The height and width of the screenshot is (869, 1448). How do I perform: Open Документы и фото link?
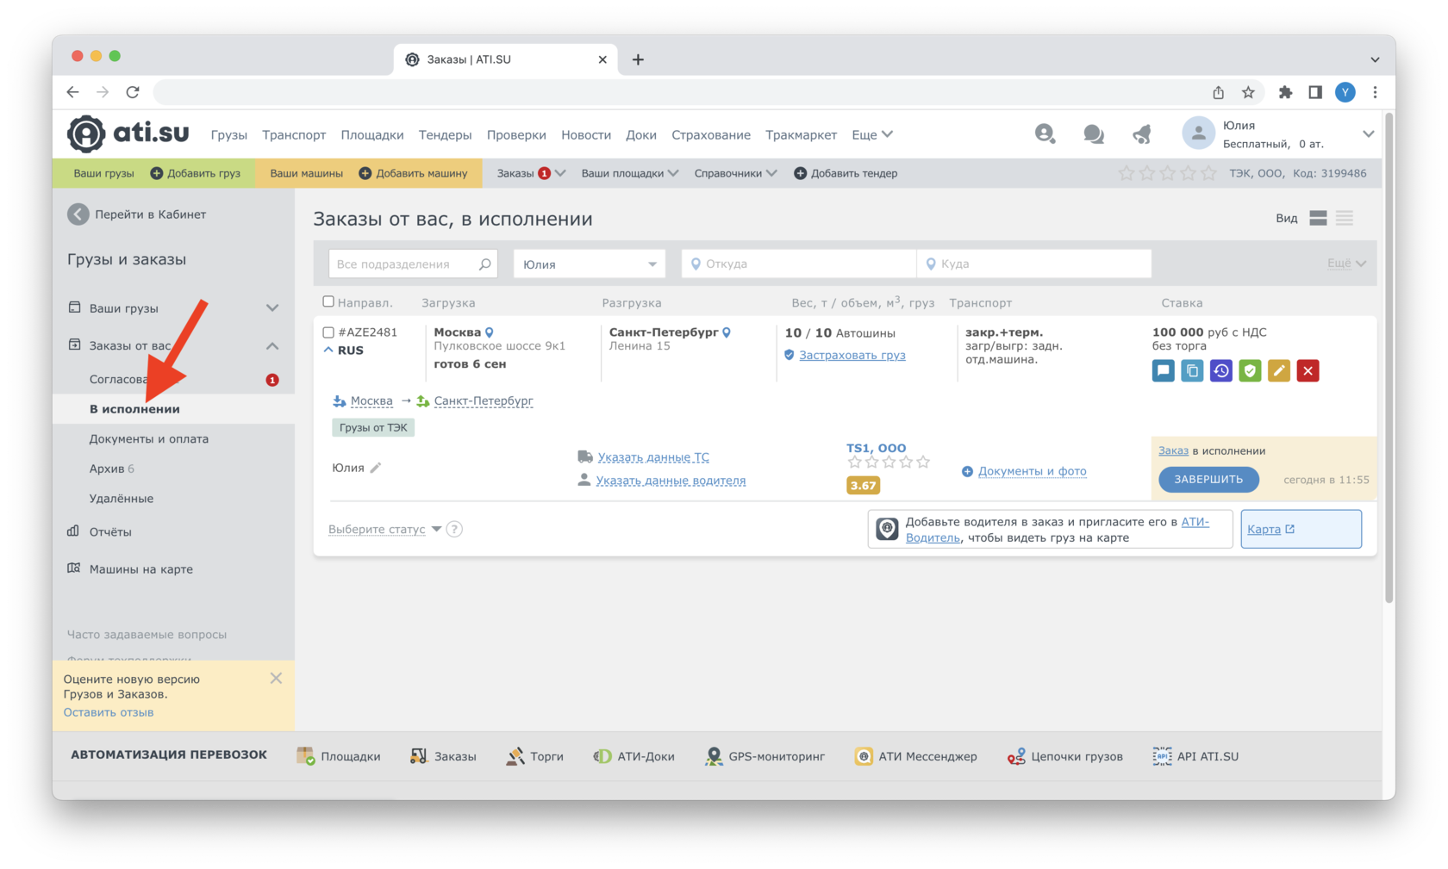pyautogui.click(x=1032, y=471)
